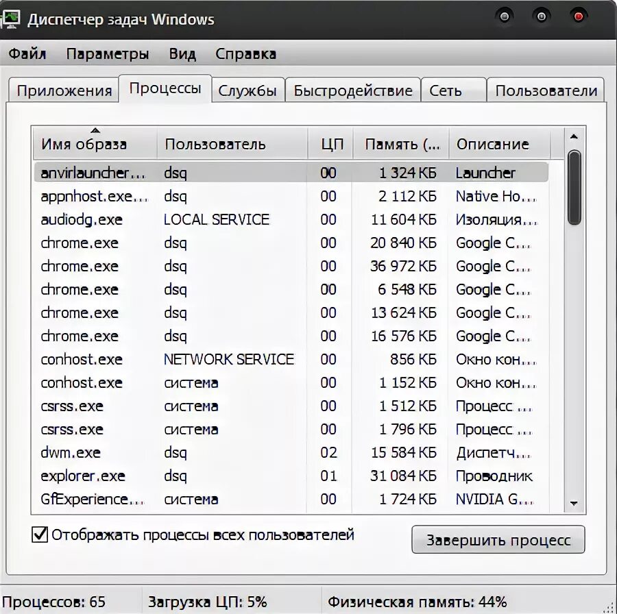Open the Быстродействие tab
Screen dimensions: 617x614
[x=353, y=90]
